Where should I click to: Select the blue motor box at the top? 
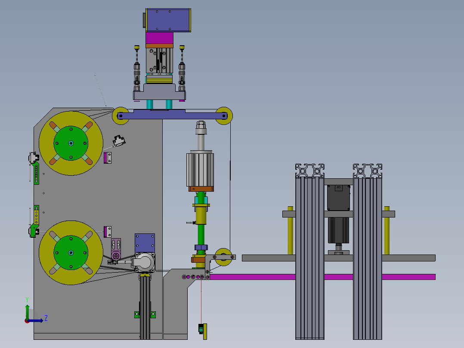pos(168,20)
